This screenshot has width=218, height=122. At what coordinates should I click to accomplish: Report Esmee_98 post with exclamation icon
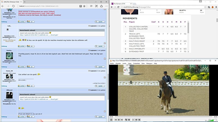(x=105, y=77)
